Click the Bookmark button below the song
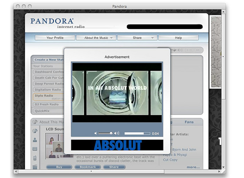This screenshot has width=244, height=178. coord(88,167)
